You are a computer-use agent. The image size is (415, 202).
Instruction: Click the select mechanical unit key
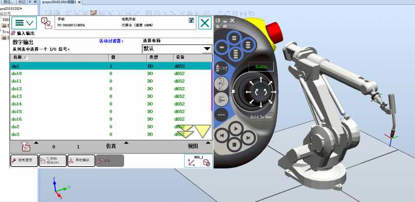[x=222, y=68]
